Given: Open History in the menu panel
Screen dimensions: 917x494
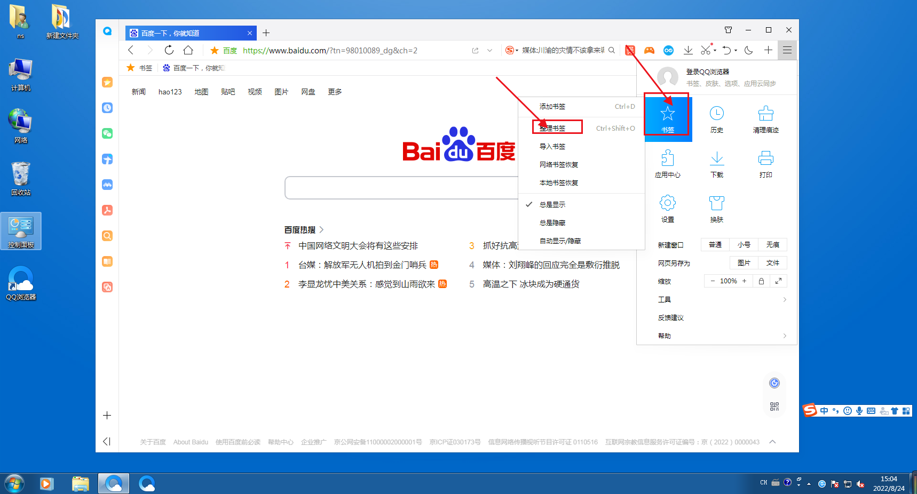Looking at the screenshot, I should (717, 119).
